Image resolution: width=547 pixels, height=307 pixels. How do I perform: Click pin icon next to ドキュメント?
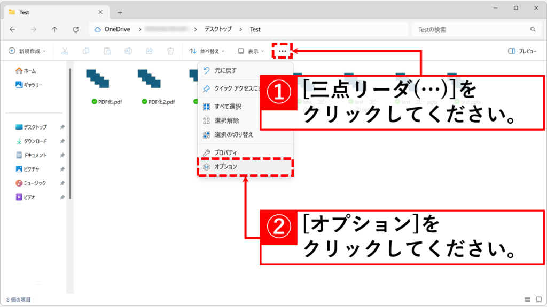[62, 155]
